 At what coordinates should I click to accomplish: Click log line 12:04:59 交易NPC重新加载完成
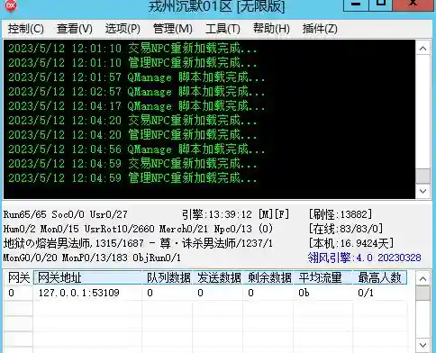click(x=132, y=164)
